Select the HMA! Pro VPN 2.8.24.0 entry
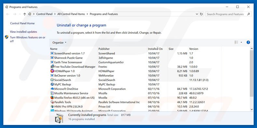Image resolution: width=257 pixels, height=128 pixels. pyautogui.click(x=68, y=106)
